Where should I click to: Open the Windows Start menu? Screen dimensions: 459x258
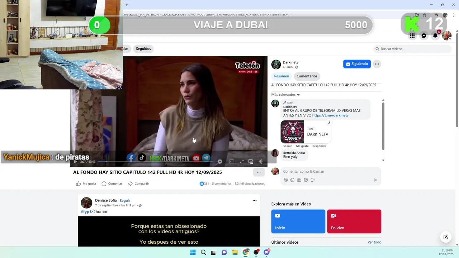(193, 252)
